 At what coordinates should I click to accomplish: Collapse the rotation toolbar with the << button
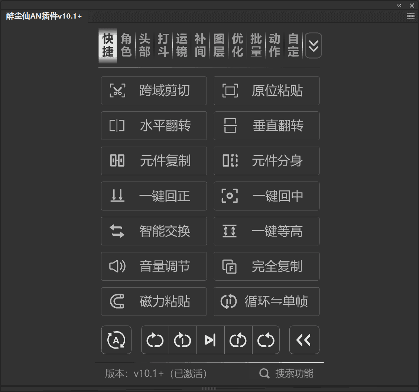click(304, 340)
